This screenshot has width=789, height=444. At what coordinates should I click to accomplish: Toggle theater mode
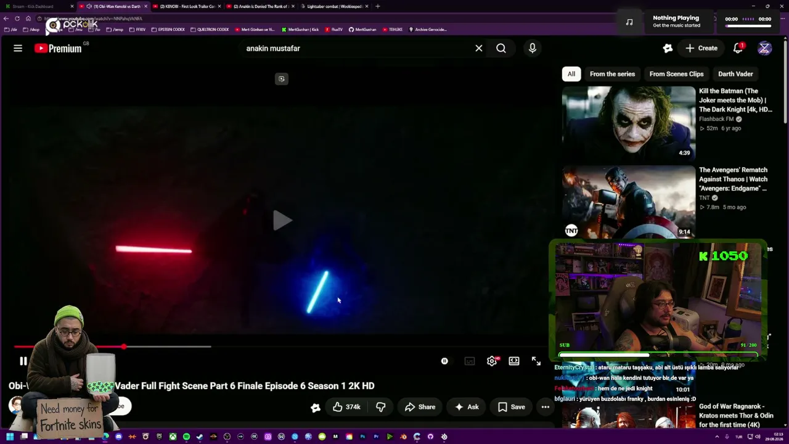coord(514,361)
